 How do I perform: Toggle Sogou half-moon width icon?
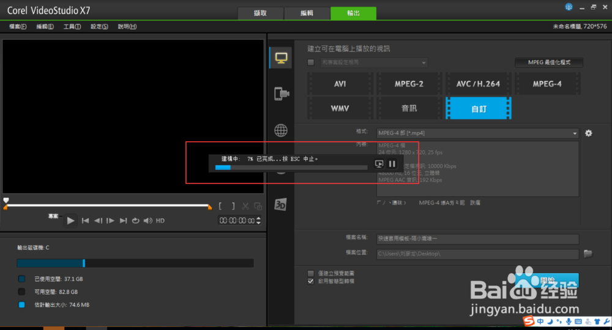(x=550, y=321)
